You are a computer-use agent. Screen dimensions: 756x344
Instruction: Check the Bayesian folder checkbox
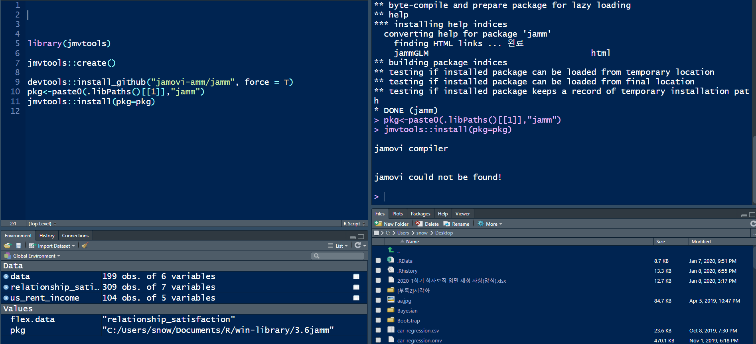point(378,310)
